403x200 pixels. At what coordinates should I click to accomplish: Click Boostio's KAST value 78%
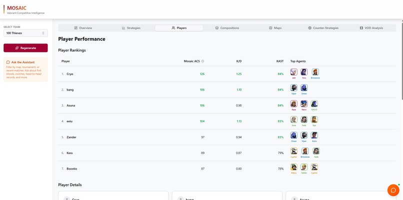point(280,169)
